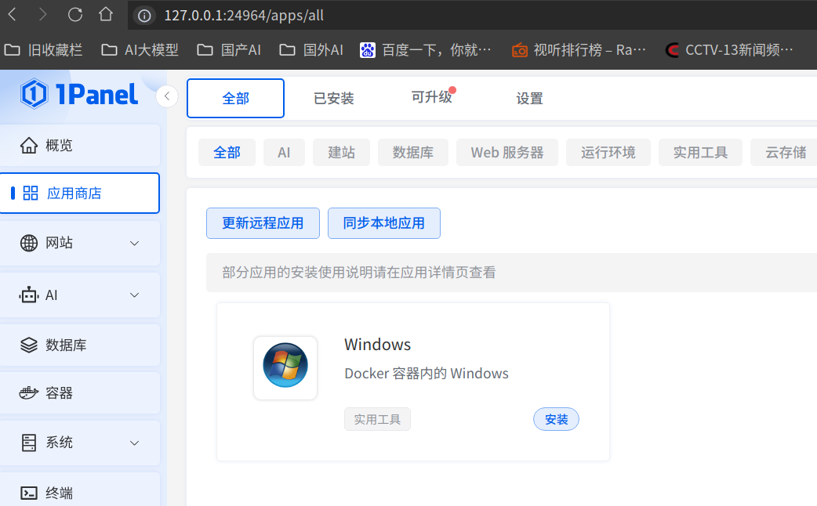Filter apps by 建站 category

click(341, 153)
